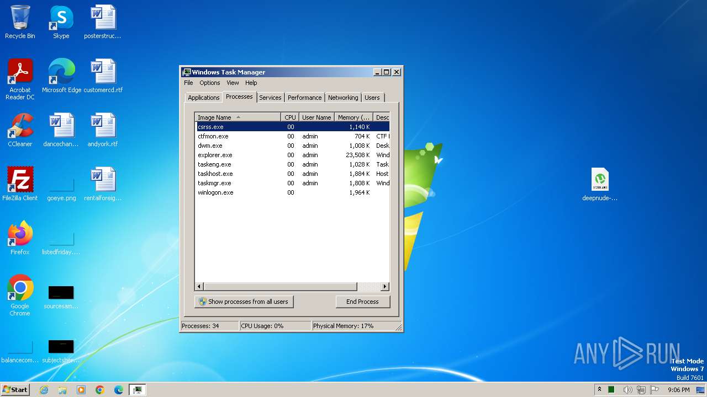Launch the Firefox desktop shortcut
Viewport: 707px width, 397px height.
click(20, 238)
